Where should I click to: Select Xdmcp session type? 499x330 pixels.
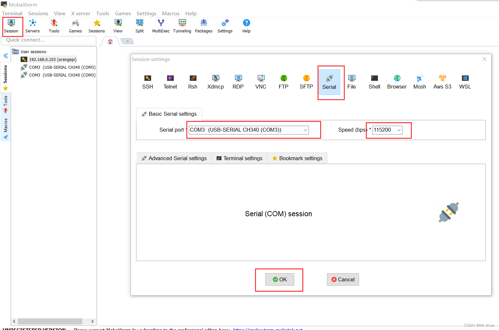tap(215, 82)
